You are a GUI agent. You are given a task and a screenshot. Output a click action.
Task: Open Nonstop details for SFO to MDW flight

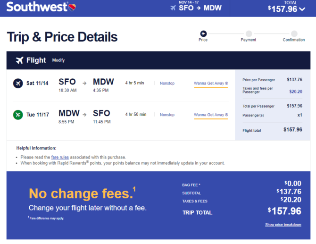click(x=167, y=83)
